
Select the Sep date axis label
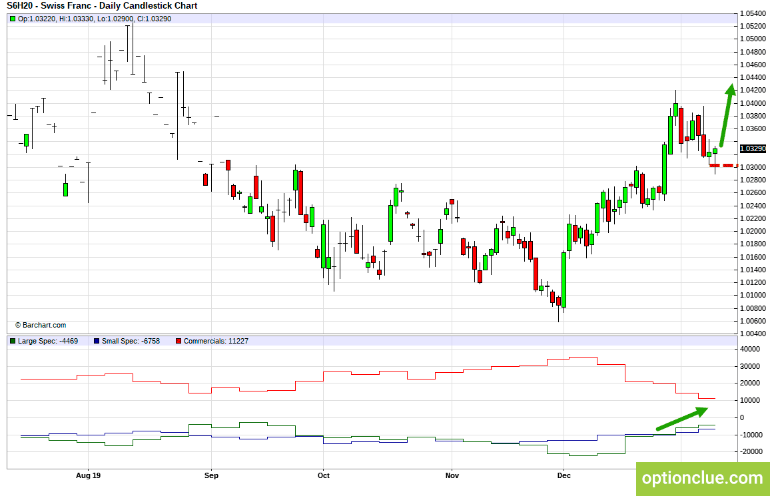[x=211, y=475]
